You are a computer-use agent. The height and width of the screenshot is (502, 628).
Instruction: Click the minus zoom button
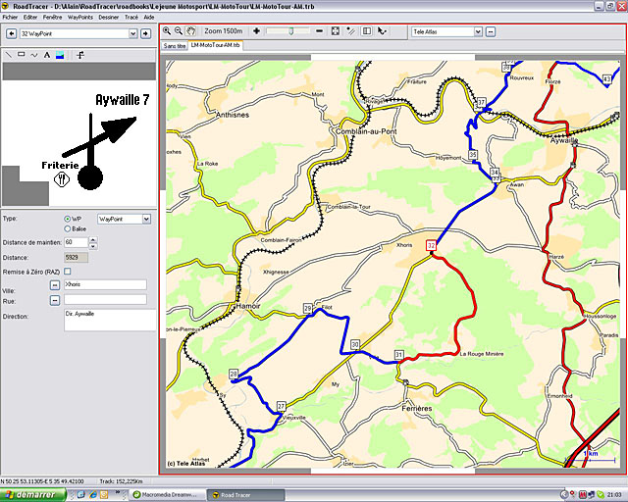click(x=319, y=30)
